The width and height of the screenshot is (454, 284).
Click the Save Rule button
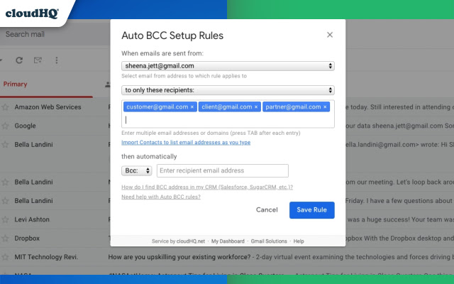pyautogui.click(x=311, y=210)
